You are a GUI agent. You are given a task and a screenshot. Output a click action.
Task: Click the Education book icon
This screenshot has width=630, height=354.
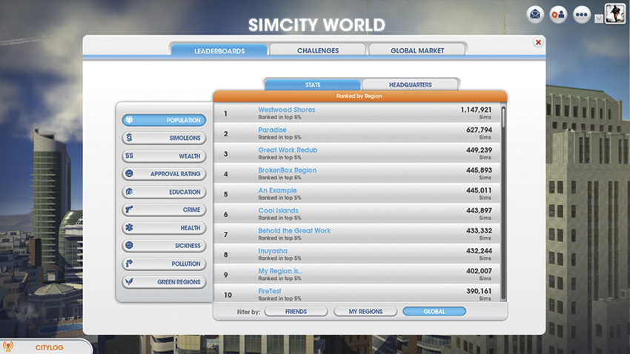(129, 192)
